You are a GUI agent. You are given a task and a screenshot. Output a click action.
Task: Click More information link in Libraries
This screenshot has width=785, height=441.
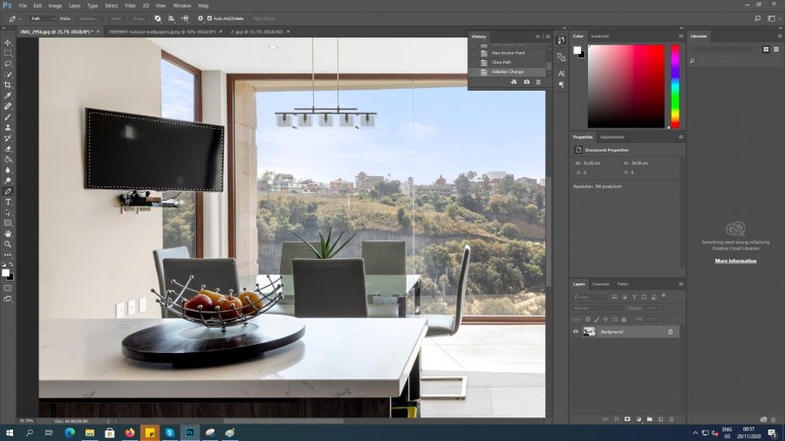coord(735,261)
